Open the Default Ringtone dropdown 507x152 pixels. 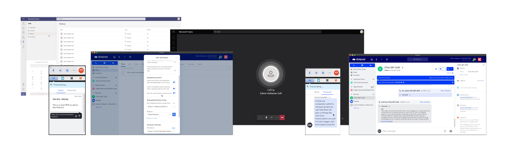coord(159,115)
